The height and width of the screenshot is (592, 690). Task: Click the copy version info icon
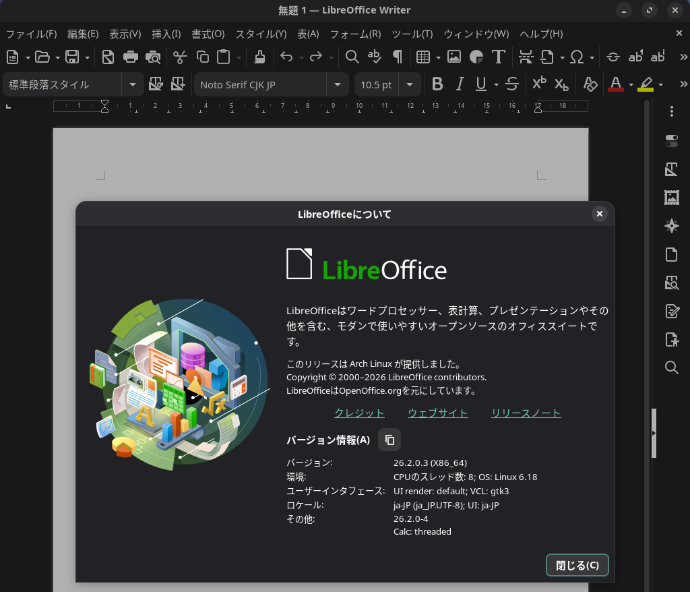coord(389,440)
